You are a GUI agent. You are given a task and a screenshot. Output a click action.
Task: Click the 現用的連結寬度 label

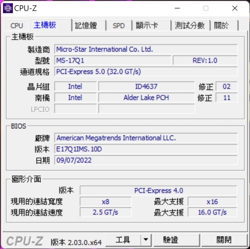click(37, 201)
